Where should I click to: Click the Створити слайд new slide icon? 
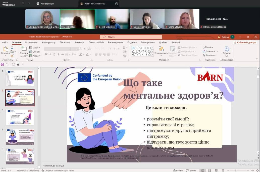tap(24, 49)
